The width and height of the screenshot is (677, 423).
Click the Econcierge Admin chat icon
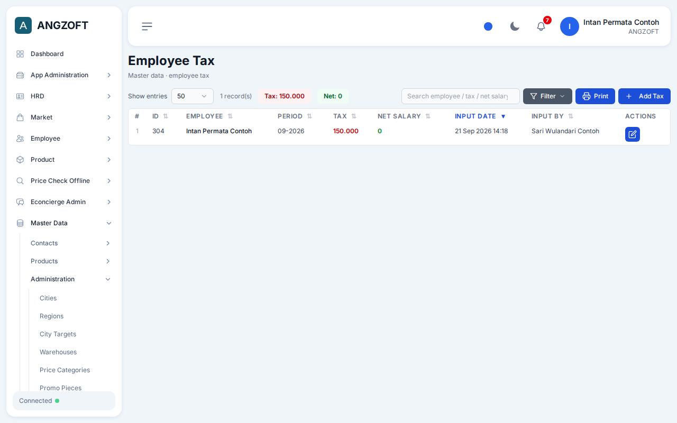(20, 202)
